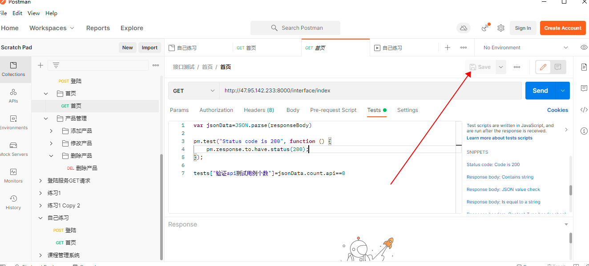Open Learn more about tests scripts link
589x266 pixels.
pos(499,138)
